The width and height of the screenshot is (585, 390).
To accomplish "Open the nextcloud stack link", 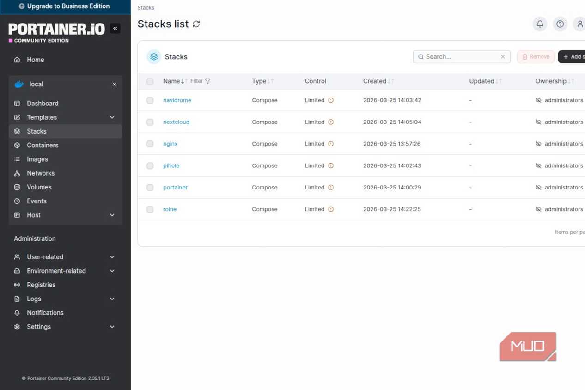I will pyautogui.click(x=176, y=122).
